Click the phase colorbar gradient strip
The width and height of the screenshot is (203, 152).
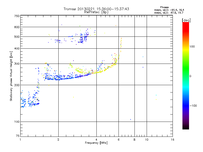186,76
